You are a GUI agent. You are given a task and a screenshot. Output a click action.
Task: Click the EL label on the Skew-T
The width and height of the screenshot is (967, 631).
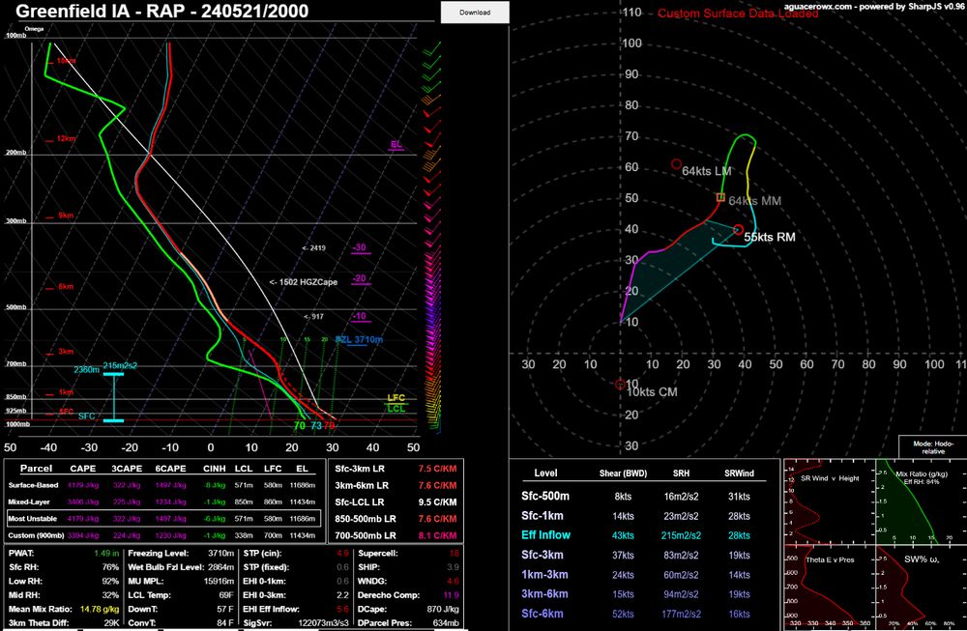[396, 144]
